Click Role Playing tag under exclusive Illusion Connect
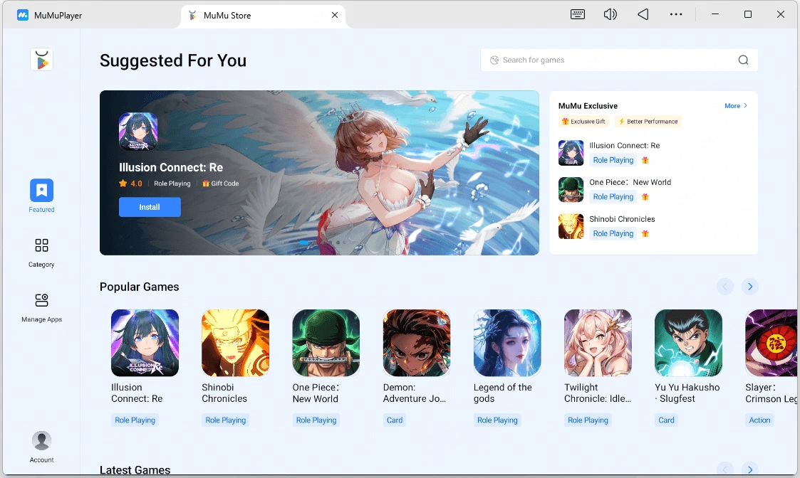Image resolution: width=800 pixels, height=478 pixels. tap(613, 160)
